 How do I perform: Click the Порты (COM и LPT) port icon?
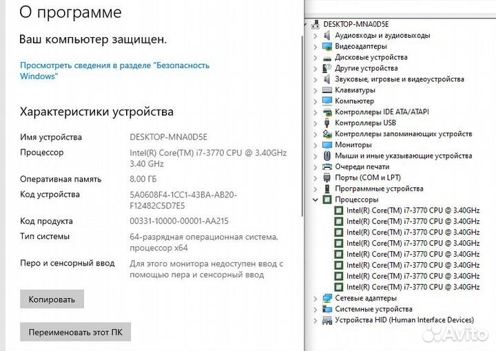[327, 178]
